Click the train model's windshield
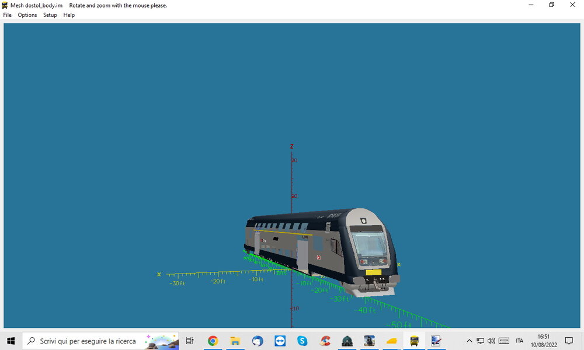This screenshot has height=350, width=584. 369,244
